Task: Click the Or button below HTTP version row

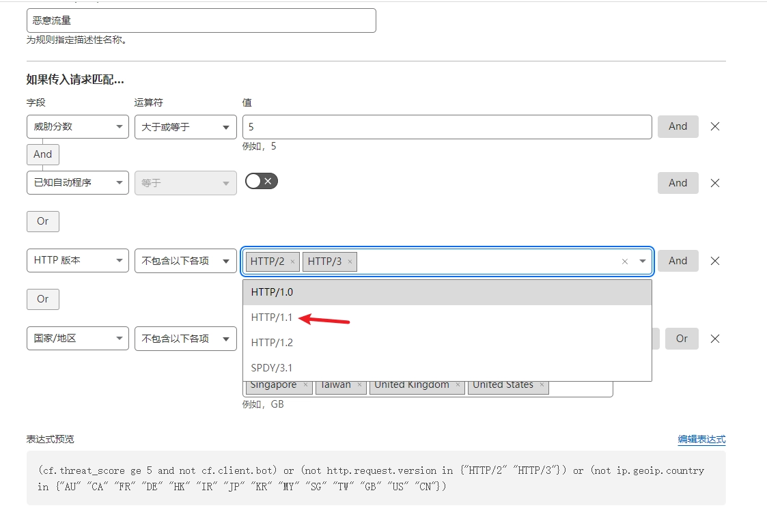Action: point(43,299)
